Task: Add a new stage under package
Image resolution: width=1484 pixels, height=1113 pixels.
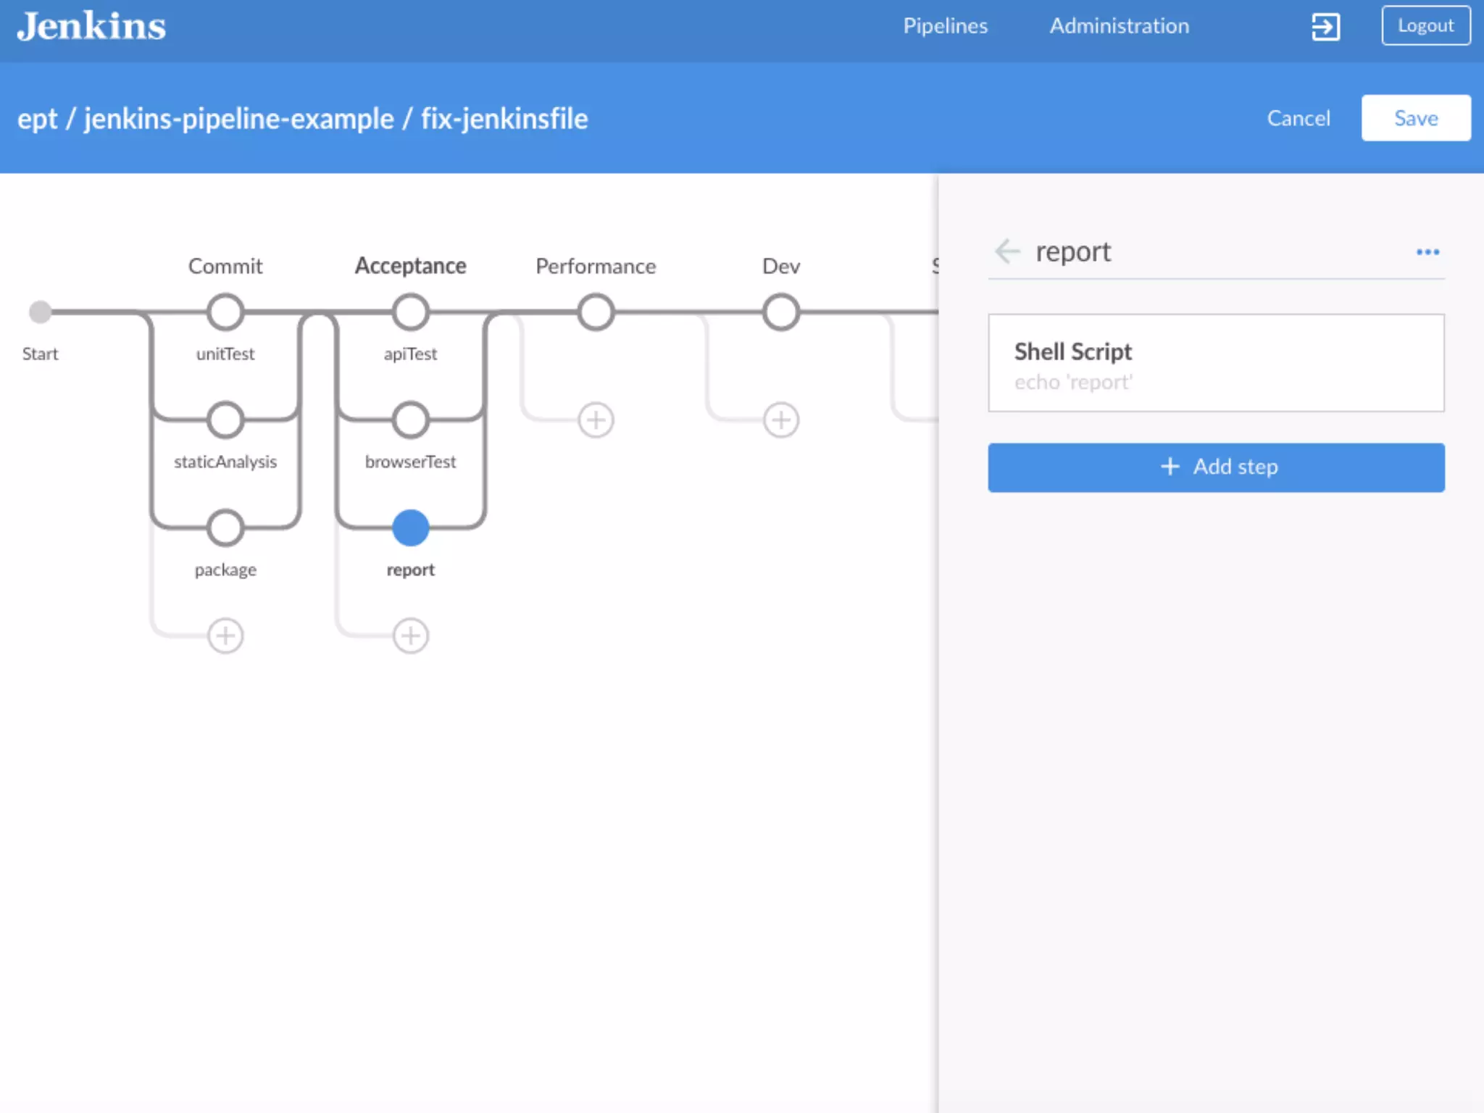Action: point(225,635)
